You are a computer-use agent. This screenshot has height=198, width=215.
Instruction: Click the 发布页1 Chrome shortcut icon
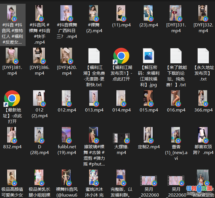pos(121,56)
